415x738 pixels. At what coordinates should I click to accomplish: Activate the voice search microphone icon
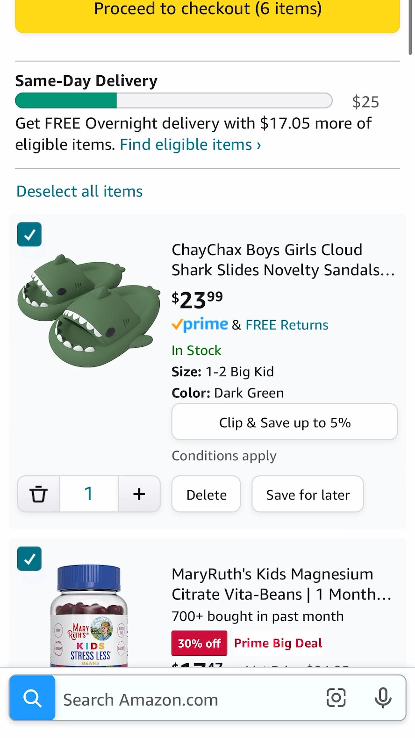[x=383, y=698]
